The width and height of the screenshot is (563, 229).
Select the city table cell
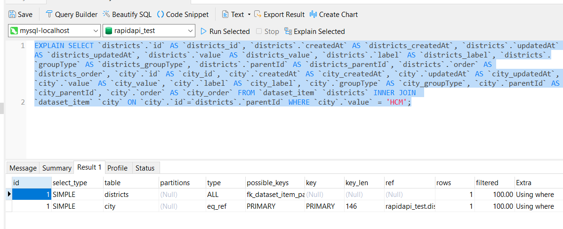(131, 206)
